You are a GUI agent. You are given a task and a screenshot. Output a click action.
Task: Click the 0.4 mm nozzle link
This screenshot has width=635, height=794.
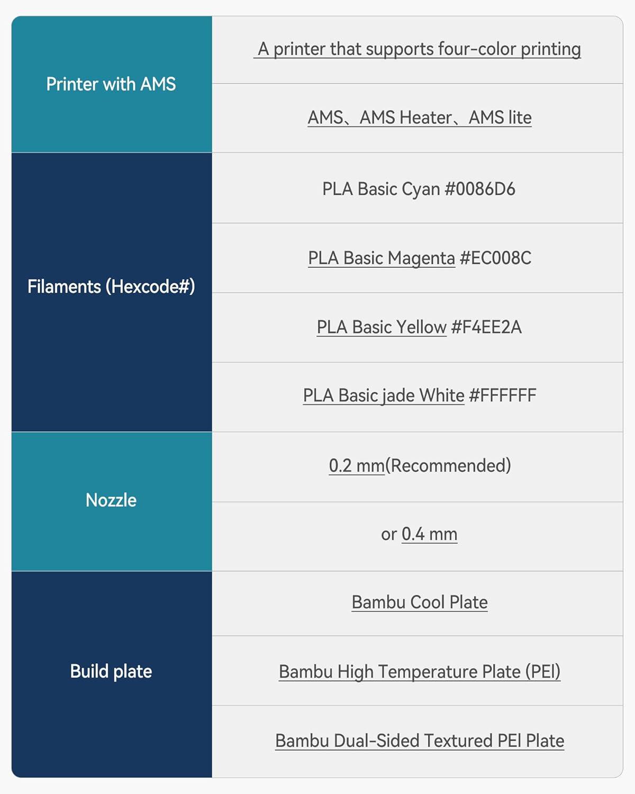pos(429,534)
